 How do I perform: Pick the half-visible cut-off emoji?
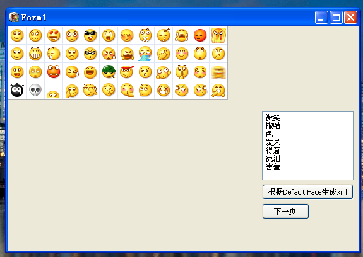point(53,94)
